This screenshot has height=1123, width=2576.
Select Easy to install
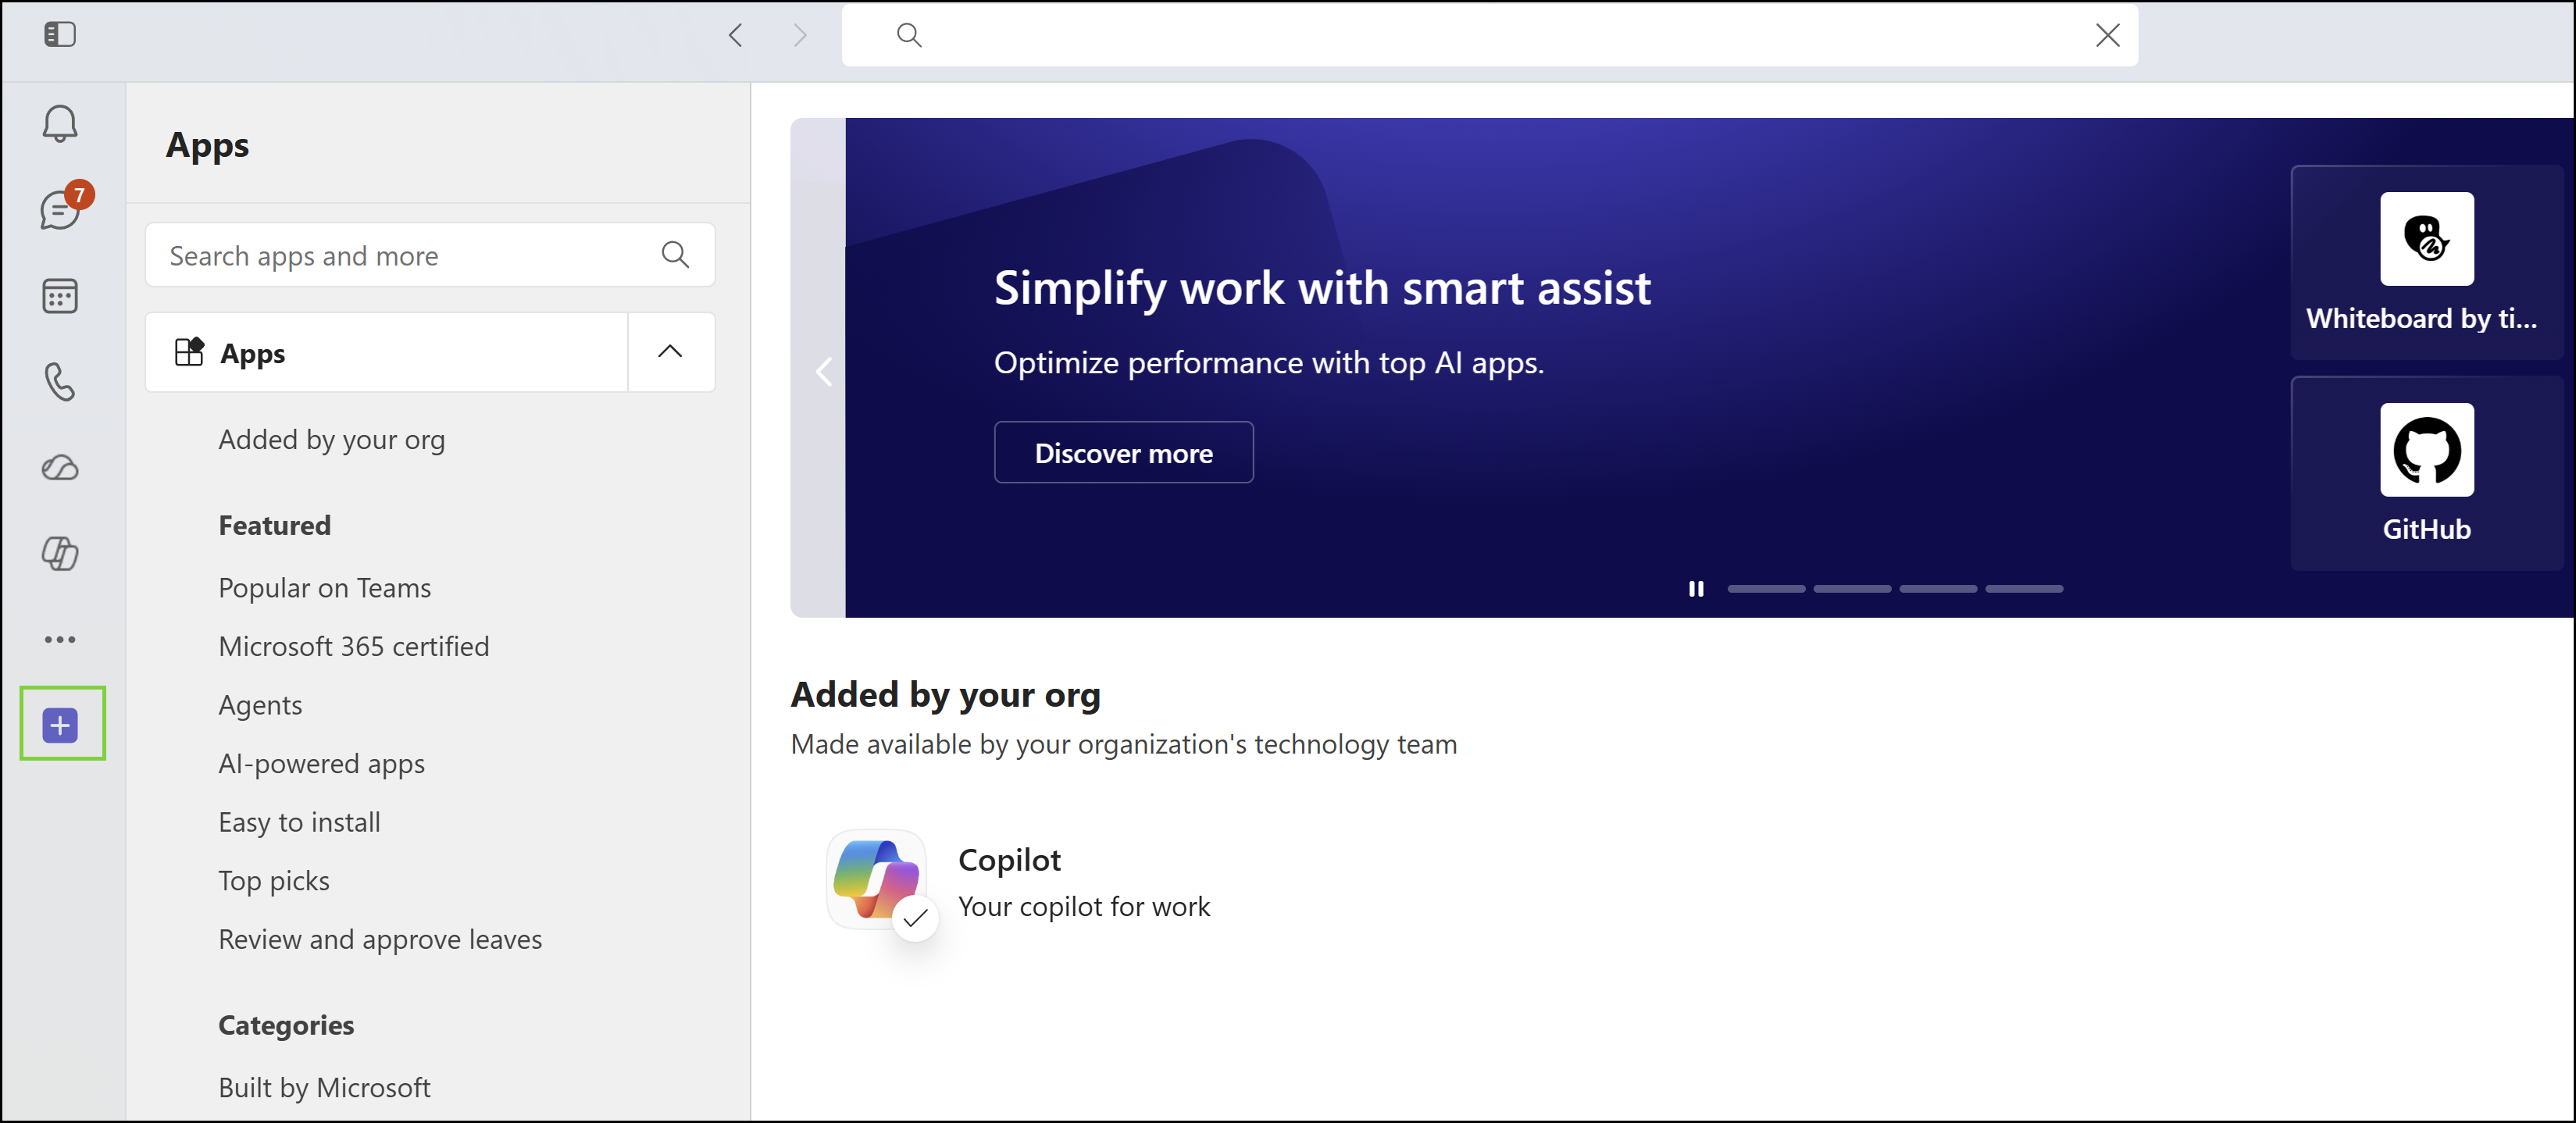pos(300,822)
